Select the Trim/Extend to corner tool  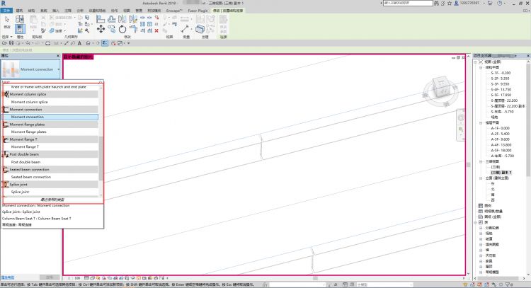(133, 29)
